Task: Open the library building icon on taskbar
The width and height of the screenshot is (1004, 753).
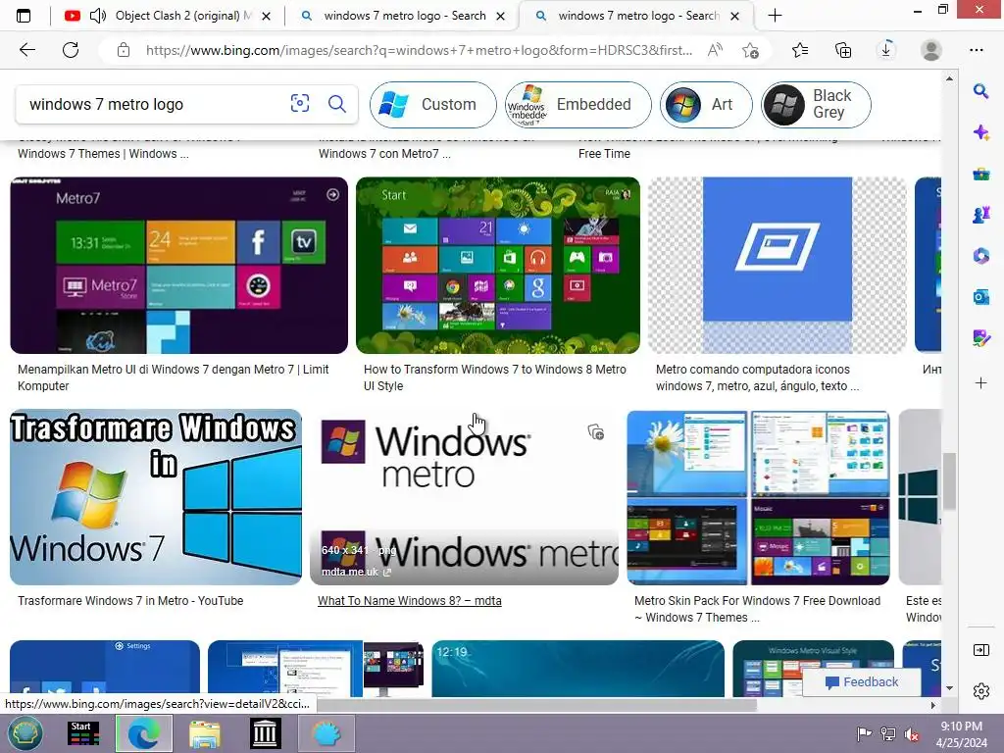Action: tap(265, 733)
